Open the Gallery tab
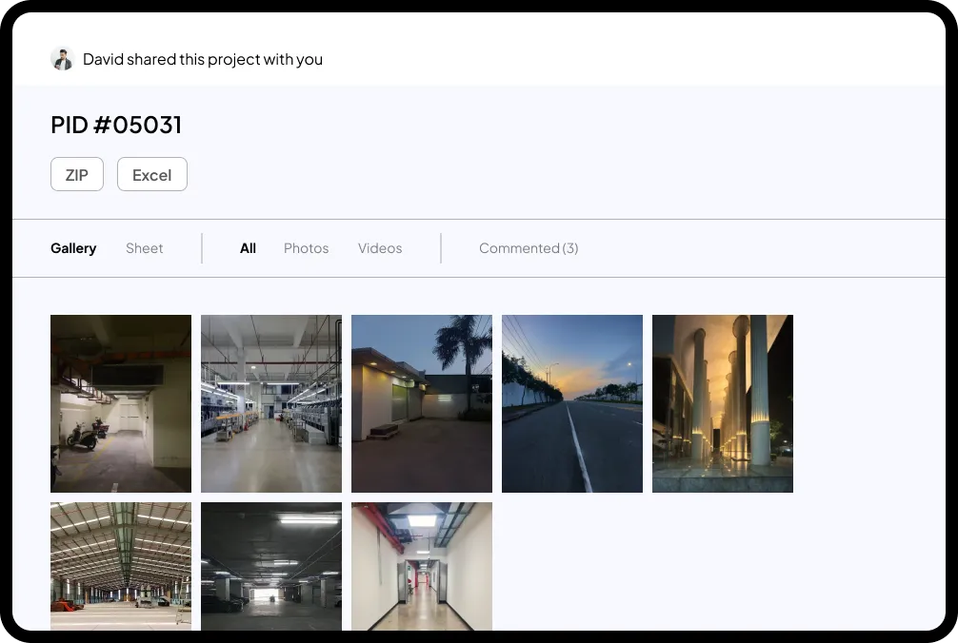The image size is (958, 643). [x=73, y=248]
